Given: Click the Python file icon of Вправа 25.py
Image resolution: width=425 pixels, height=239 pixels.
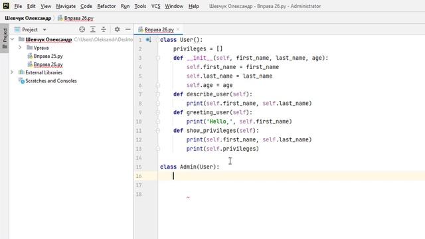Looking at the screenshot, I should coord(30,56).
